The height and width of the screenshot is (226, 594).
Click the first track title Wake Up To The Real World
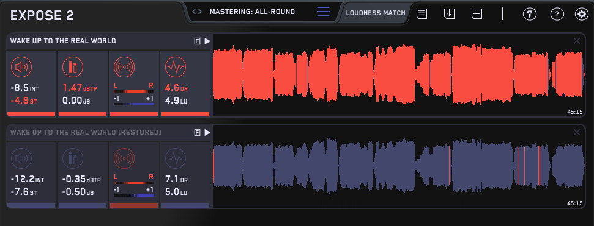[x=63, y=41]
